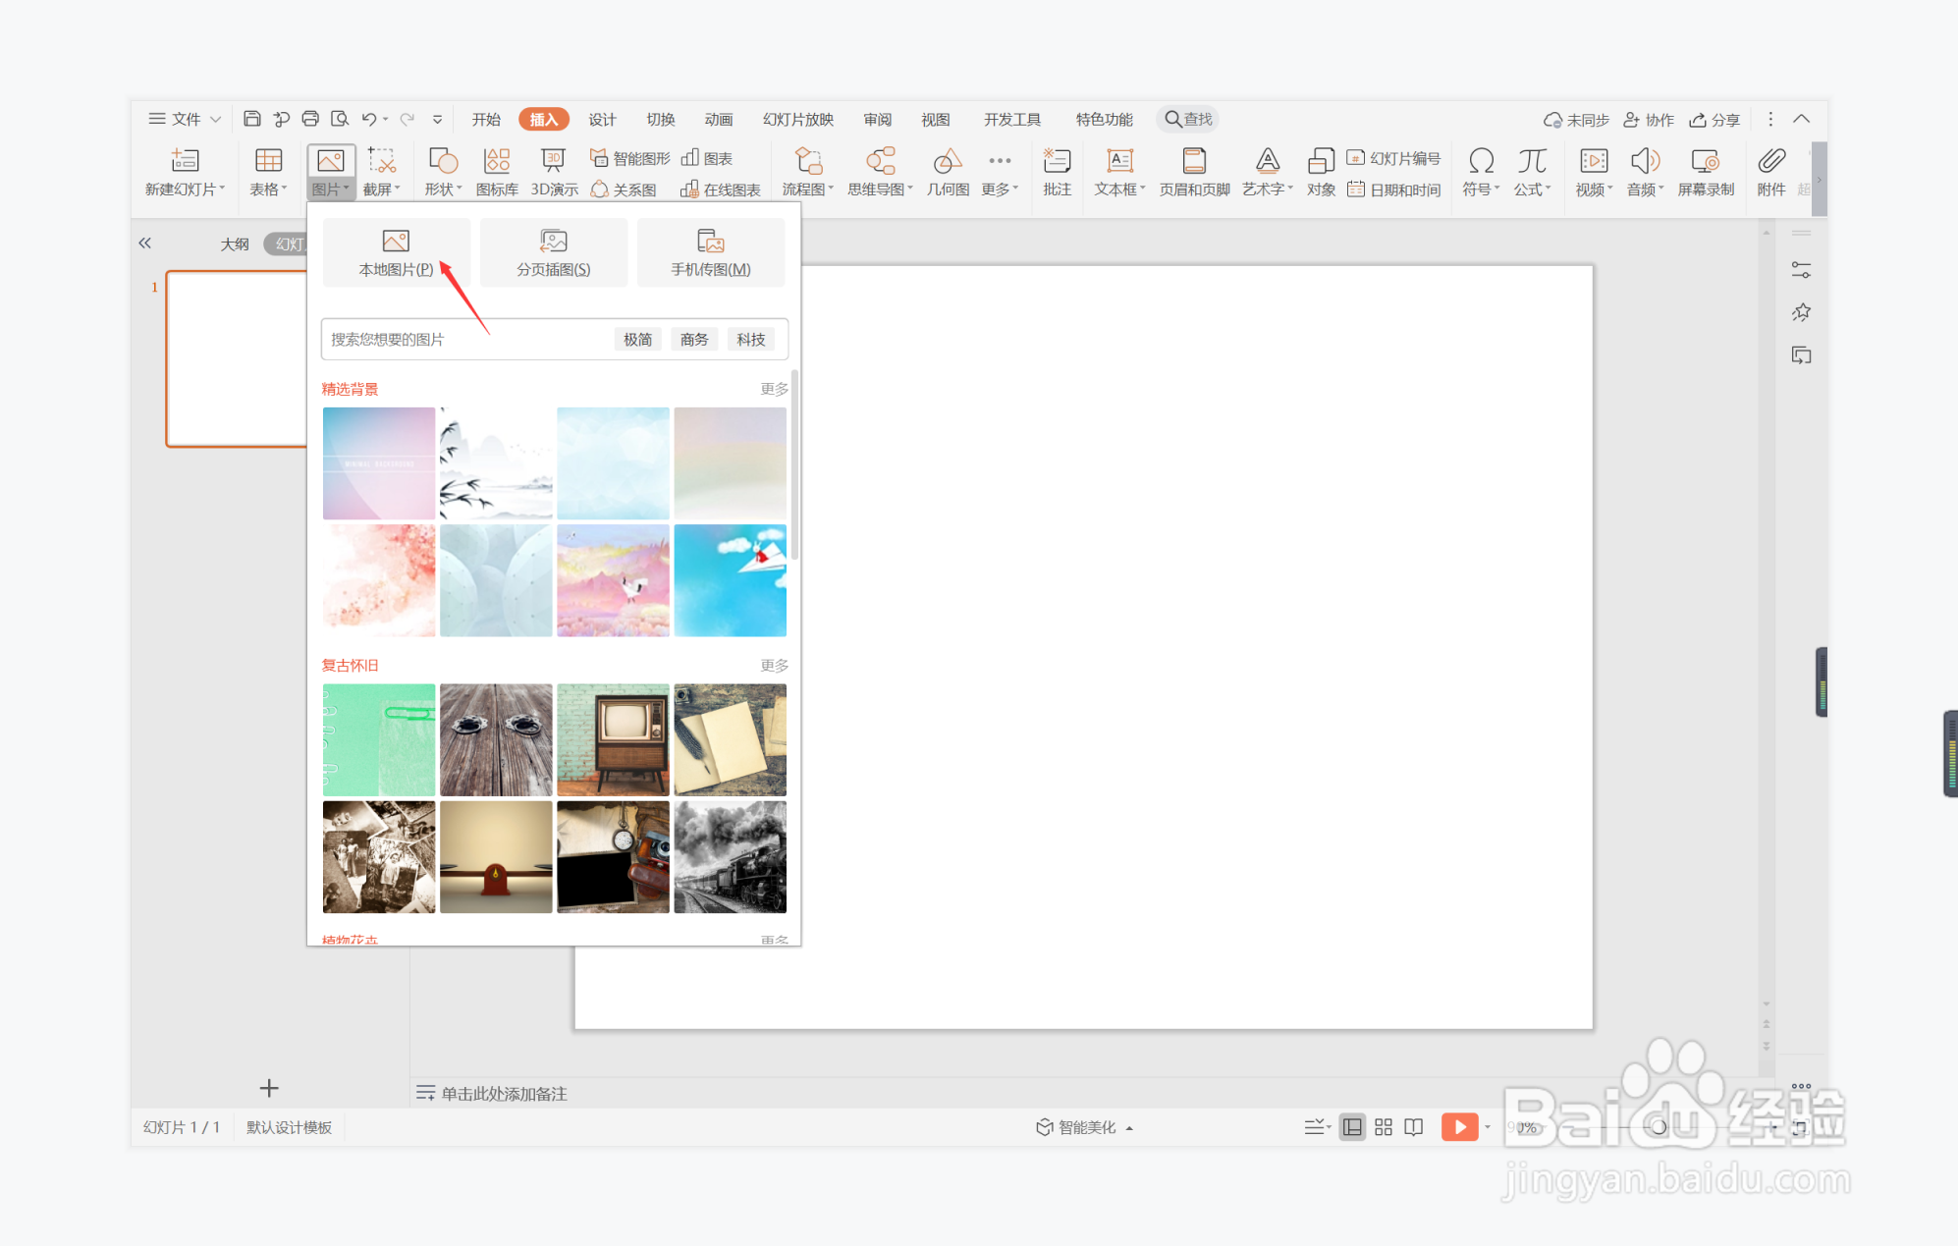Select the 商务 business search tag
The image size is (1958, 1246).
coord(694,340)
